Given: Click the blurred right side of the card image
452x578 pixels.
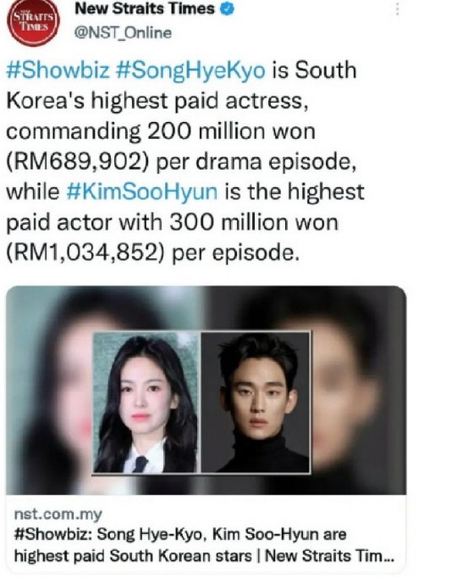Looking at the screenshot, I should pyautogui.click(x=359, y=390).
